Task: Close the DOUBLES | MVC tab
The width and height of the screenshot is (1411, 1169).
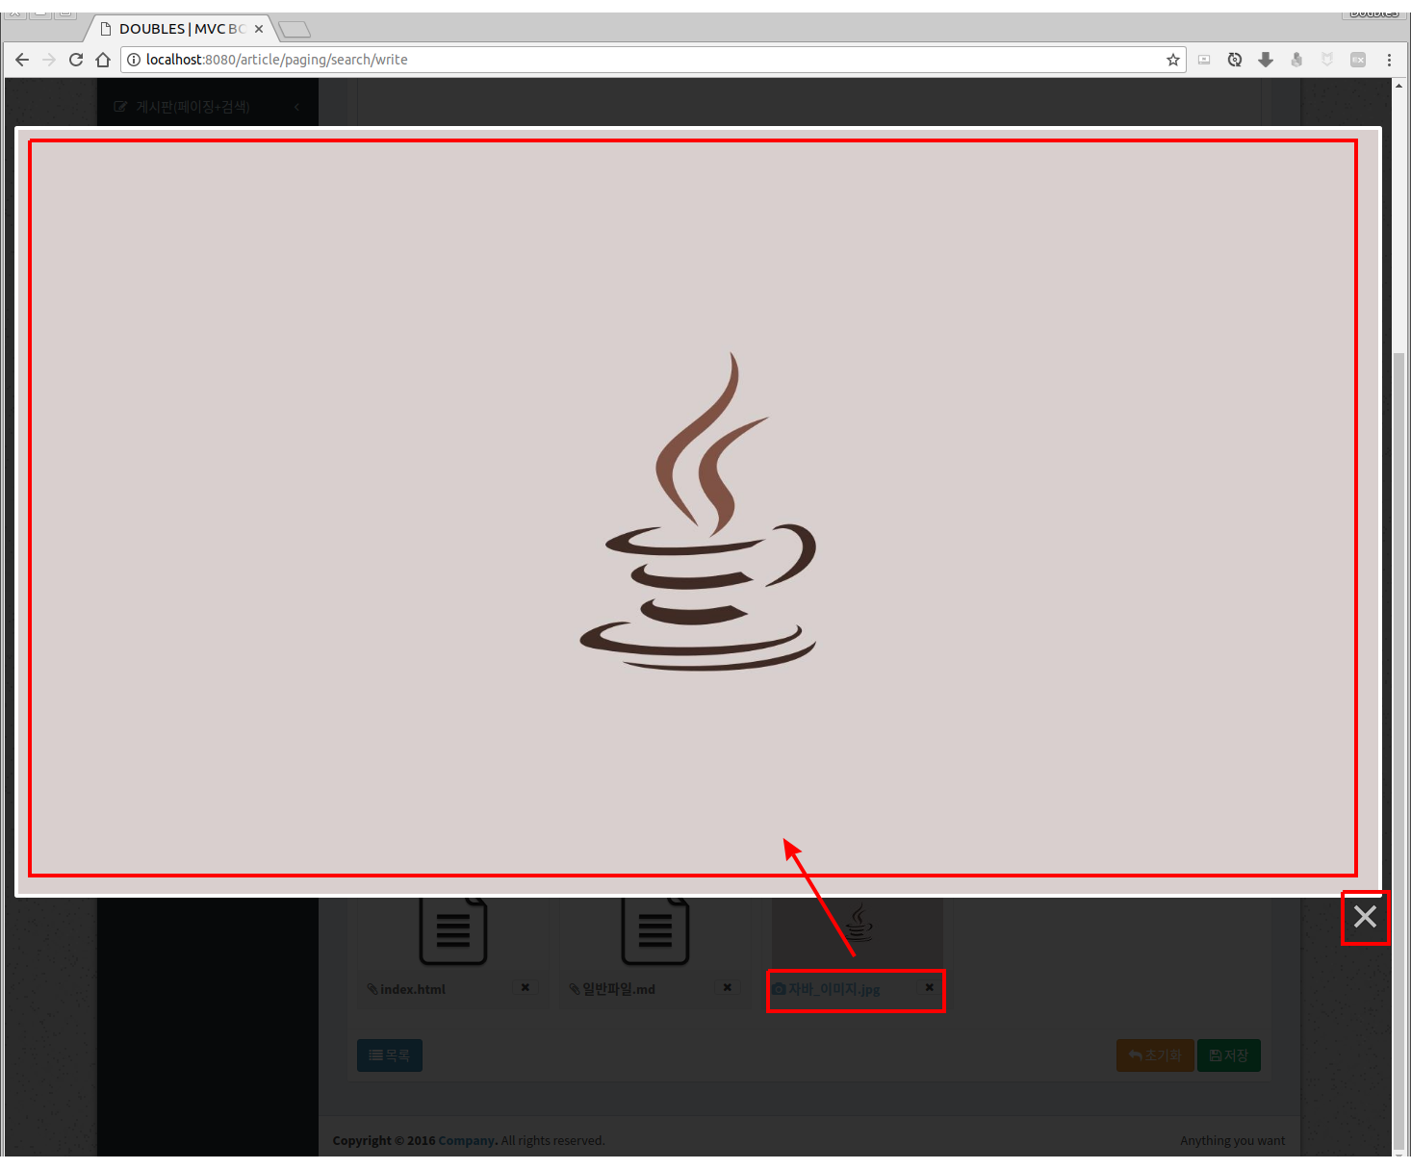Action: (258, 29)
